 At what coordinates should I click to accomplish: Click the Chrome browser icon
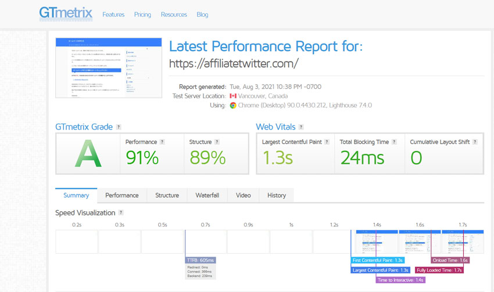point(233,106)
